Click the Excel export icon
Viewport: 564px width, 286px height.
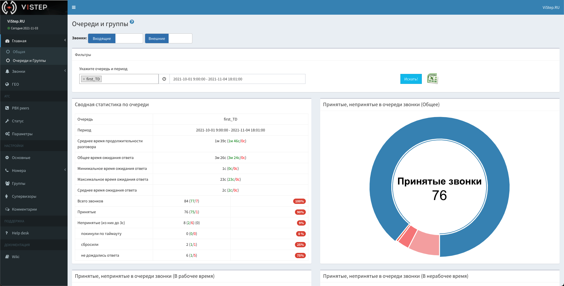(432, 79)
